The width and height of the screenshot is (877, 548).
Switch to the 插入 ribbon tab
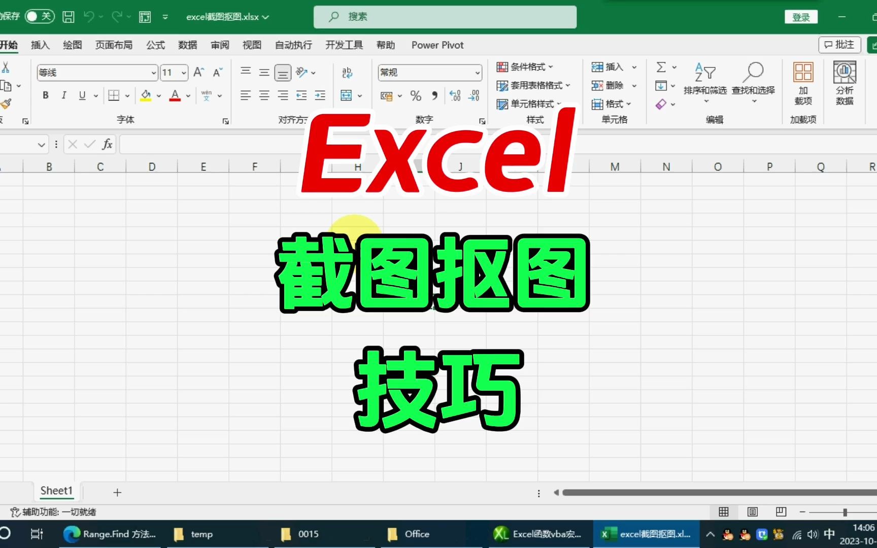40,45
